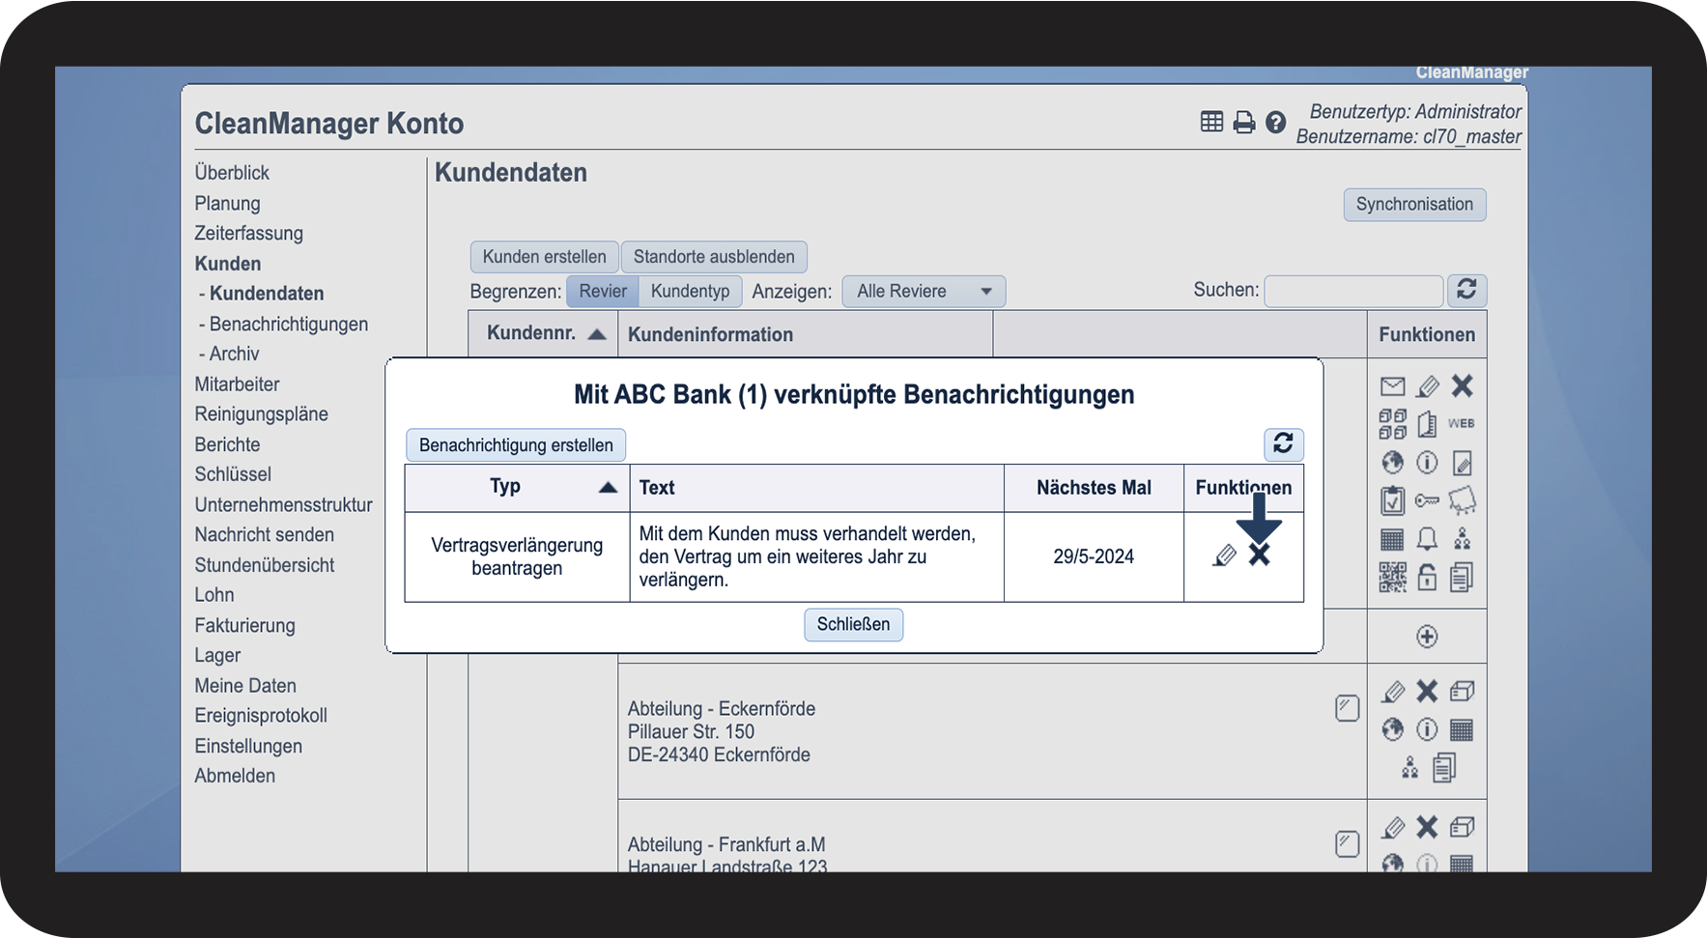Sort notifications by Typ column arrow
This screenshot has width=1707, height=938.
pyautogui.click(x=608, y=488)
